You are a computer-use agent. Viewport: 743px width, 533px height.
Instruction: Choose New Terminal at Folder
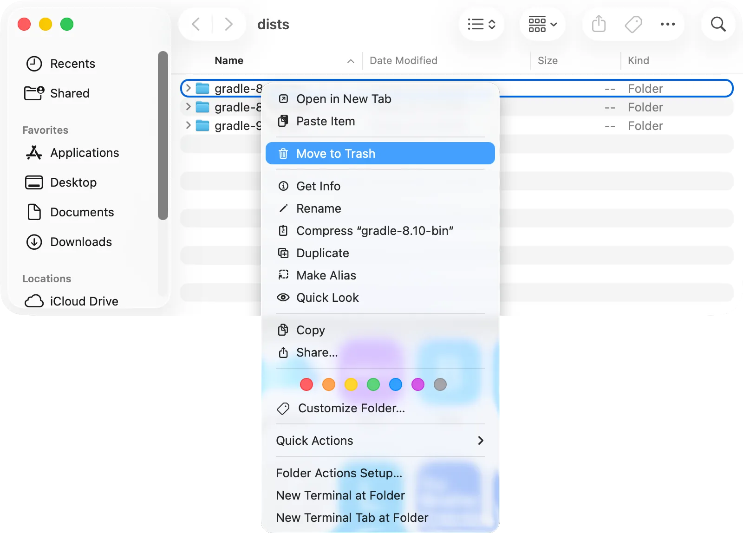tap(380, 495)
